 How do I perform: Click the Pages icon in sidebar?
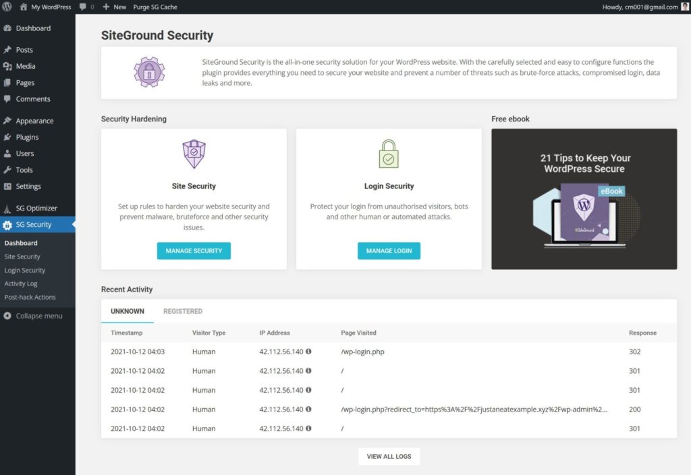click(7, 82)
